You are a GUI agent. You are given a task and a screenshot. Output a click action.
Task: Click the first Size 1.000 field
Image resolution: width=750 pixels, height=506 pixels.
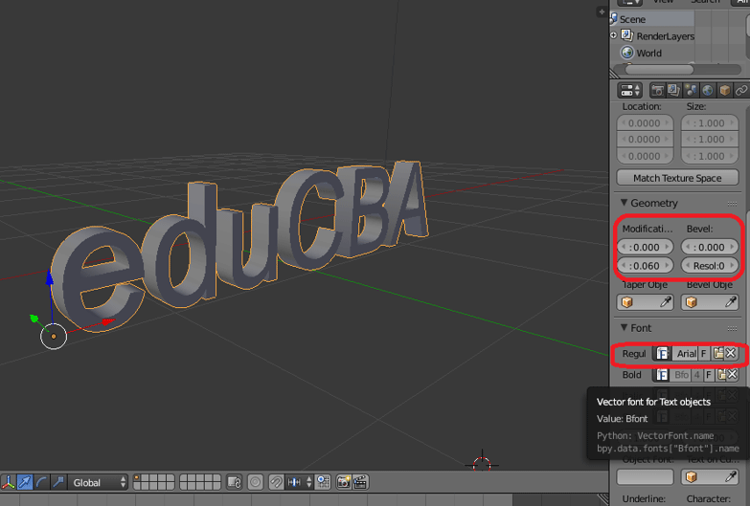[710, 122]
